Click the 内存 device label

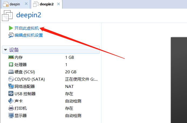coord(19,57)
